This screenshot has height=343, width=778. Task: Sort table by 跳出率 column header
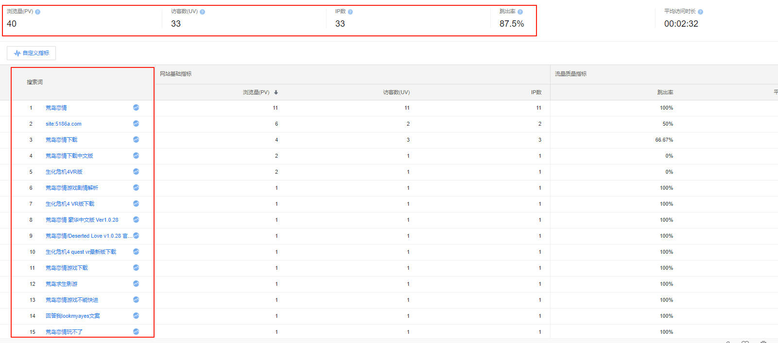(x=665, y=92)
